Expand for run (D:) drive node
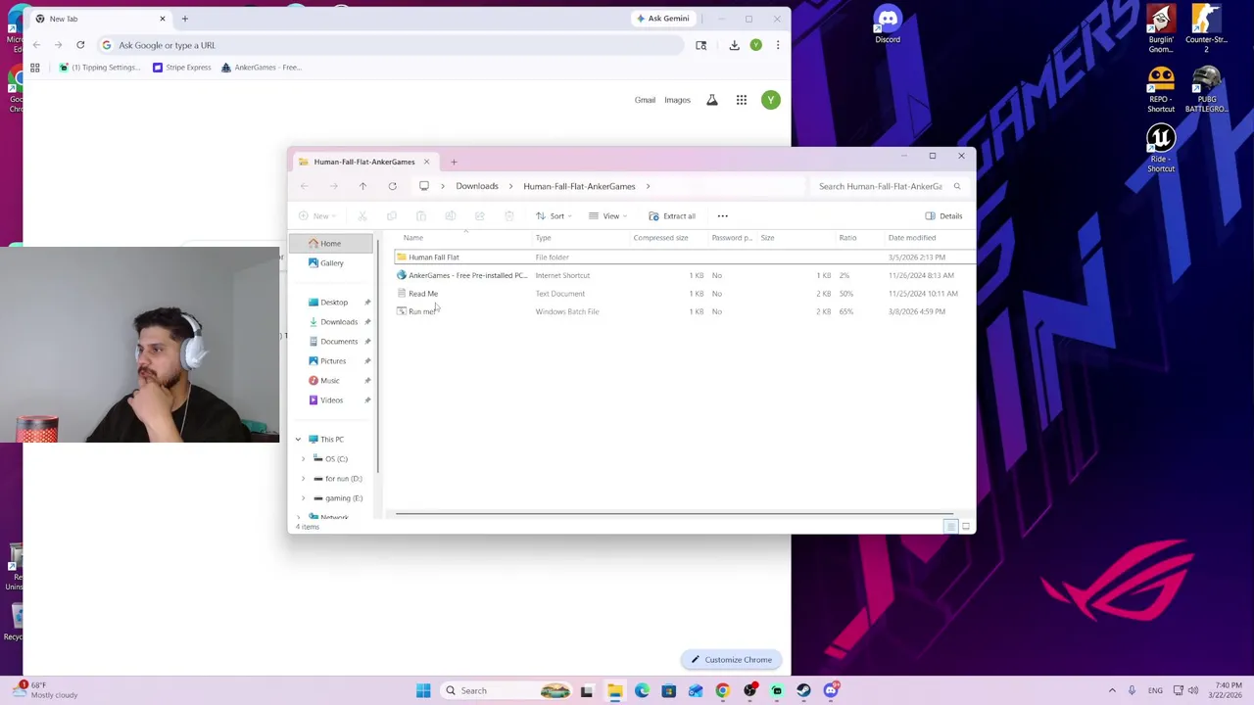Image resolution: width=1254 pixels, height=705 pixels. 304,479
